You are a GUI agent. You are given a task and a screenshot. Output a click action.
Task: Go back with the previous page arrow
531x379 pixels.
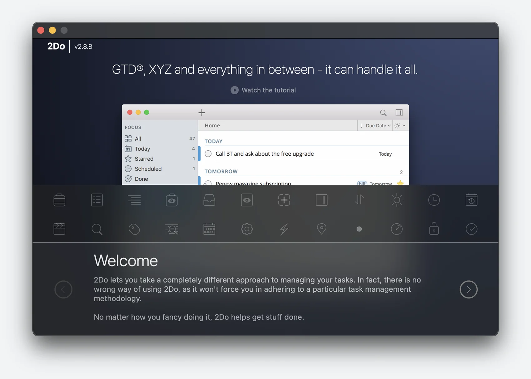click(63, 289)
